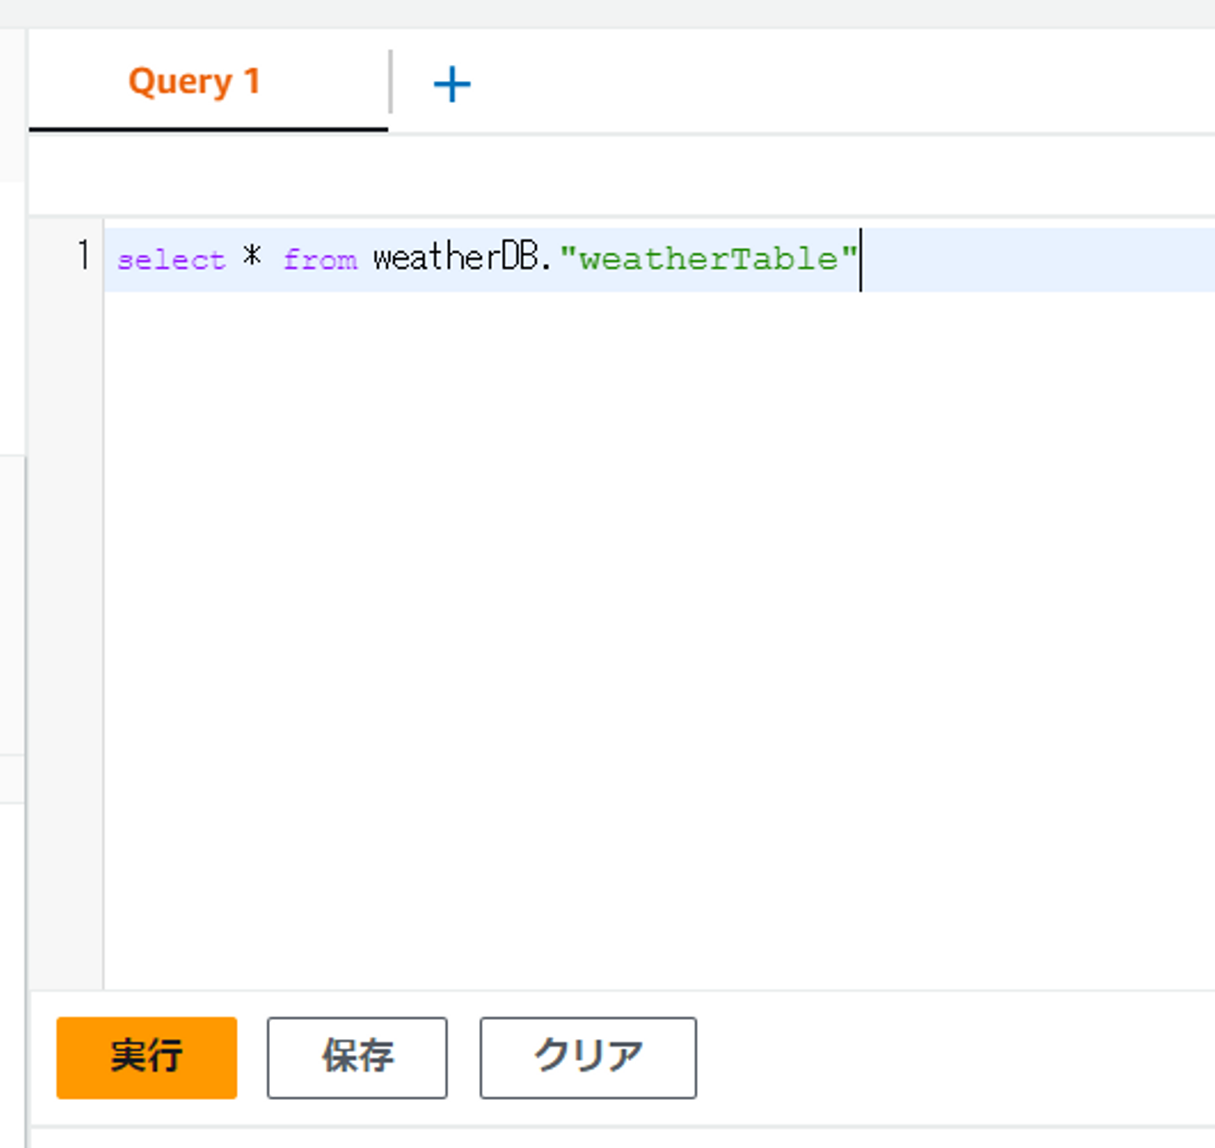Click the left side panel edge
The width and height of the screenshot is (1215, 1148).
pos(12,590)
